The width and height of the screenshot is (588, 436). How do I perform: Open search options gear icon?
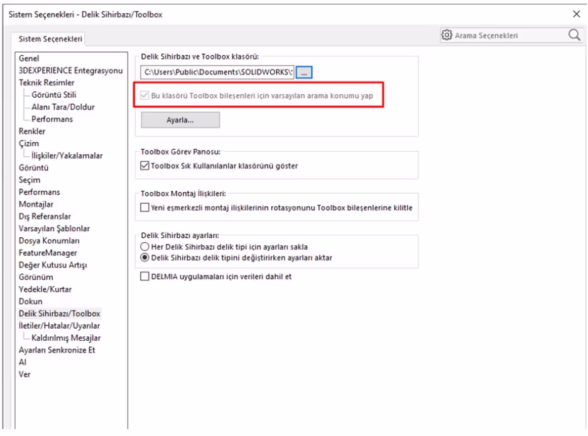click(447, 35)
